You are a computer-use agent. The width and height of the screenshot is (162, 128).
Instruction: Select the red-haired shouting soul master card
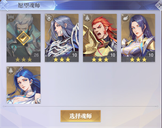coord(100,38)
